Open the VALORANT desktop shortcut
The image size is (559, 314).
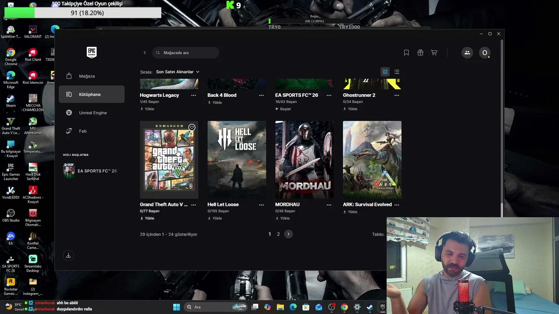(33, 32)
